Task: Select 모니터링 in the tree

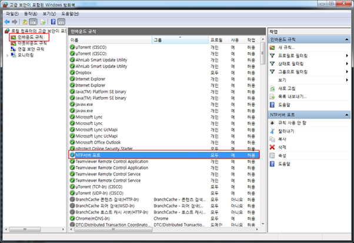Action: 26,55
